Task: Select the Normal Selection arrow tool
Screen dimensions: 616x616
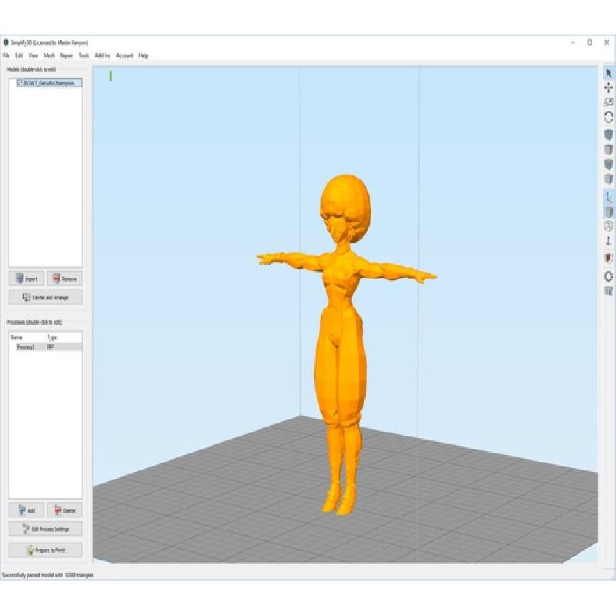Action: (608, 73)
